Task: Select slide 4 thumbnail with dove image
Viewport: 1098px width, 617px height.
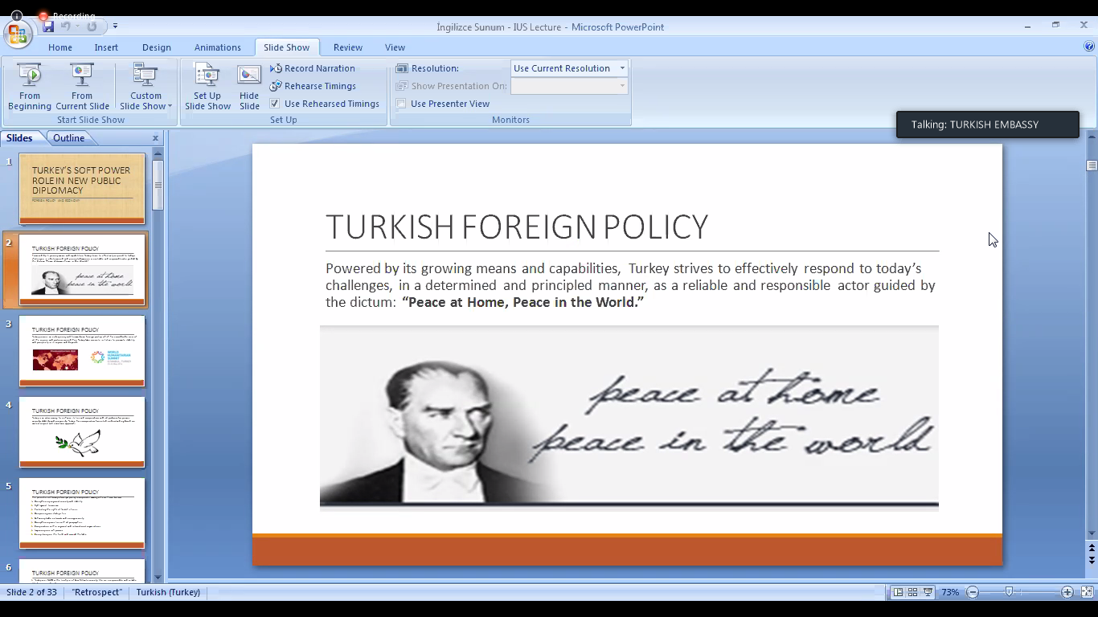Action: click(x=82, y=432)
